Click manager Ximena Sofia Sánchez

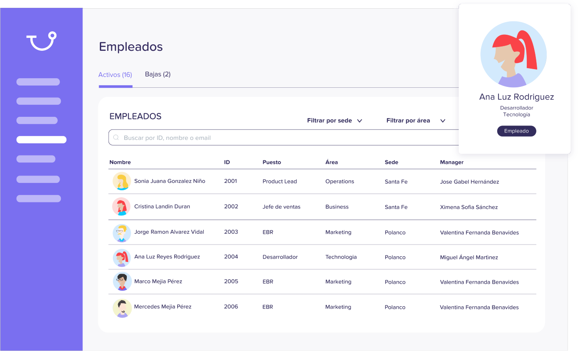point(469,207)
